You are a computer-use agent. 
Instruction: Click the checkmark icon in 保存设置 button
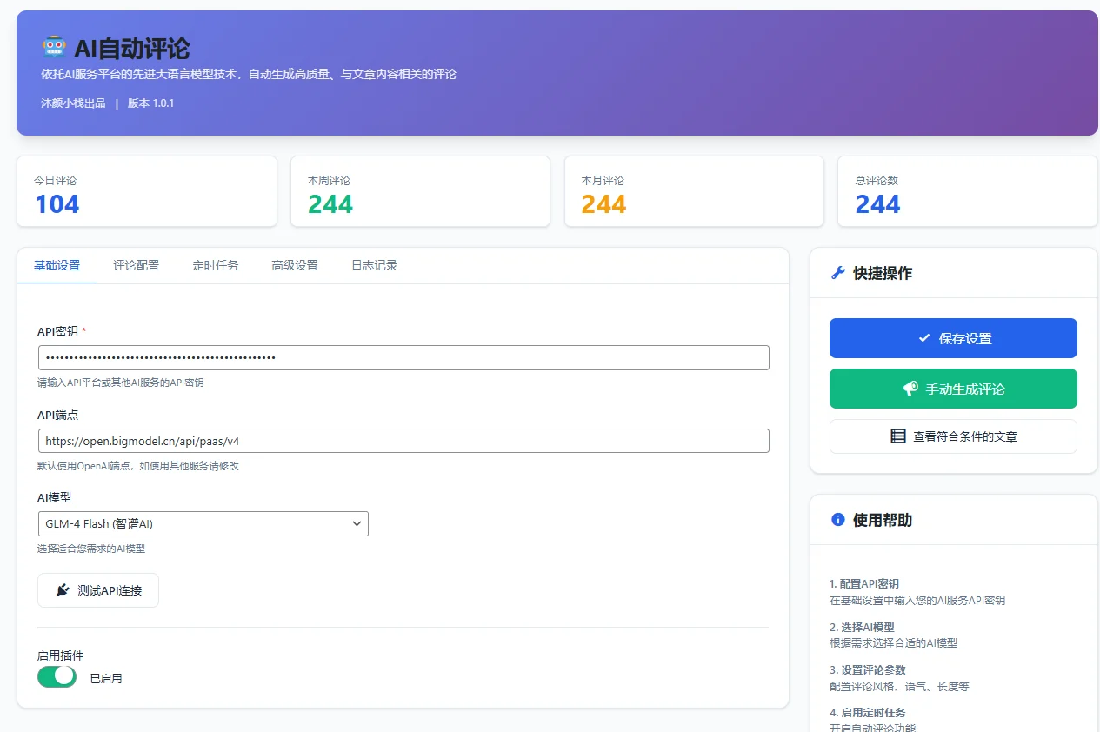[924, 338]
